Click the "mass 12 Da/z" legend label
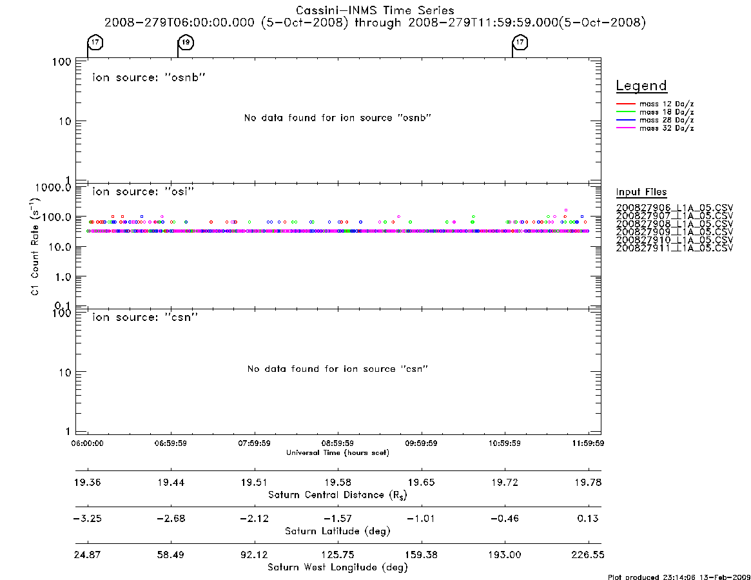Screen dimensions: 751x580 667,104
